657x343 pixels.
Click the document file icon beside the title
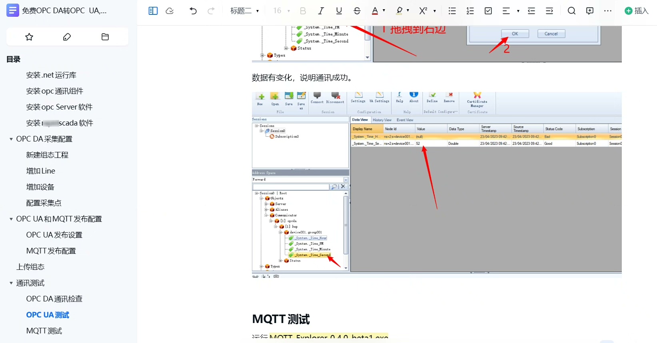tap(13, 10)
